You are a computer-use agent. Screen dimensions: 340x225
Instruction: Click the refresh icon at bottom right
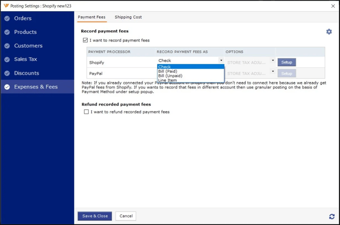point(331,216)
